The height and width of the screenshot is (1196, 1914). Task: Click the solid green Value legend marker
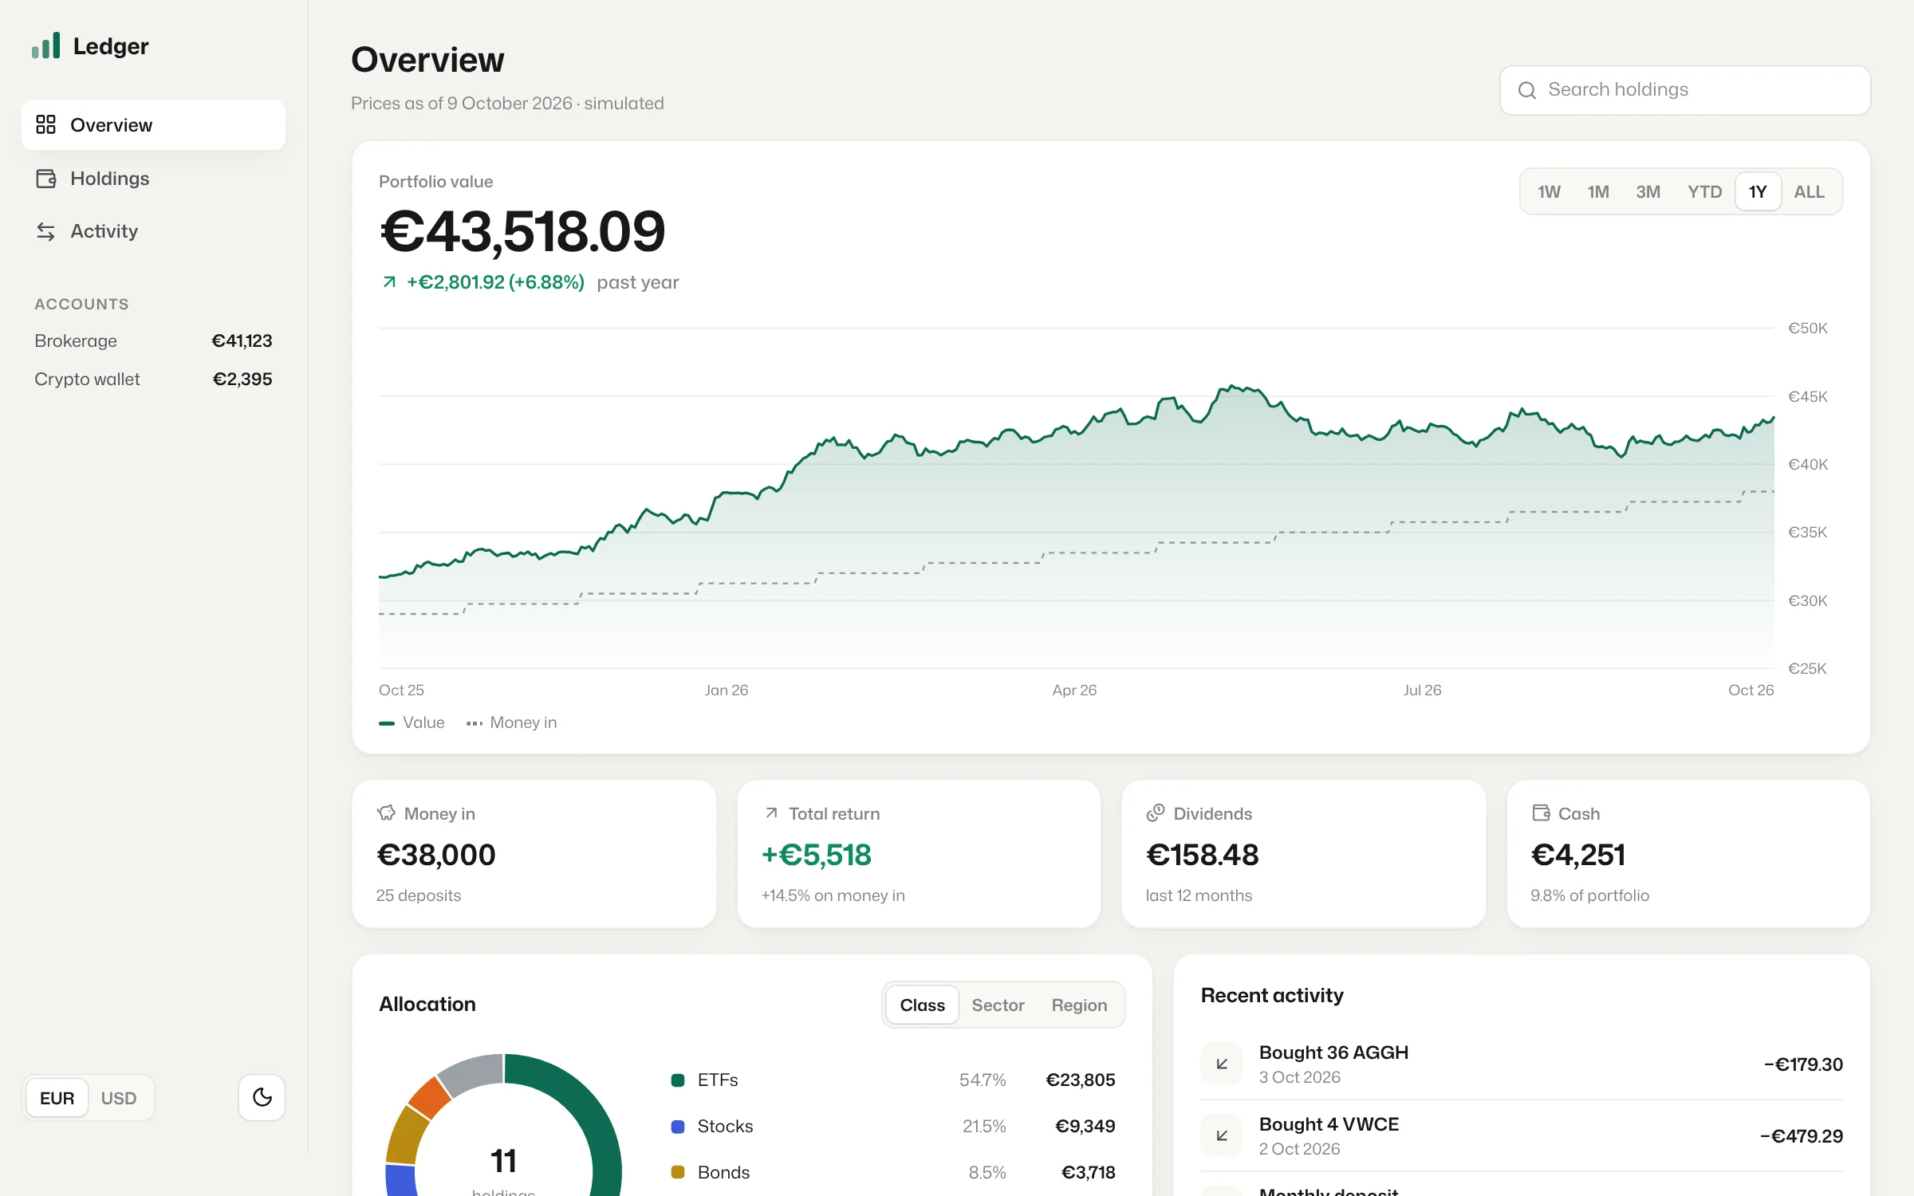coord(387,723)
